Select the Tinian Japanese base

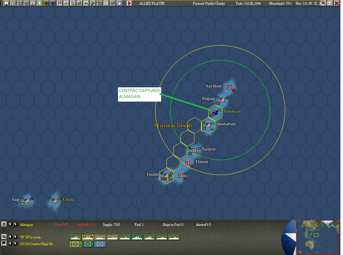tap(187, 163)
